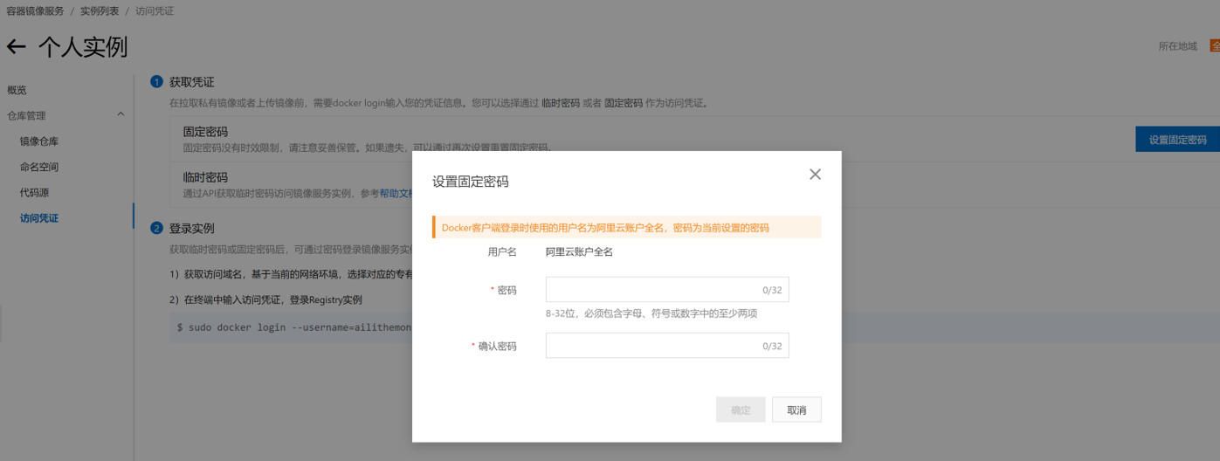Image resolution: width=1220 pixels, height=461 pixels.
Task: Open 代码源 from the sidebar menu
Action: [33, 192]
